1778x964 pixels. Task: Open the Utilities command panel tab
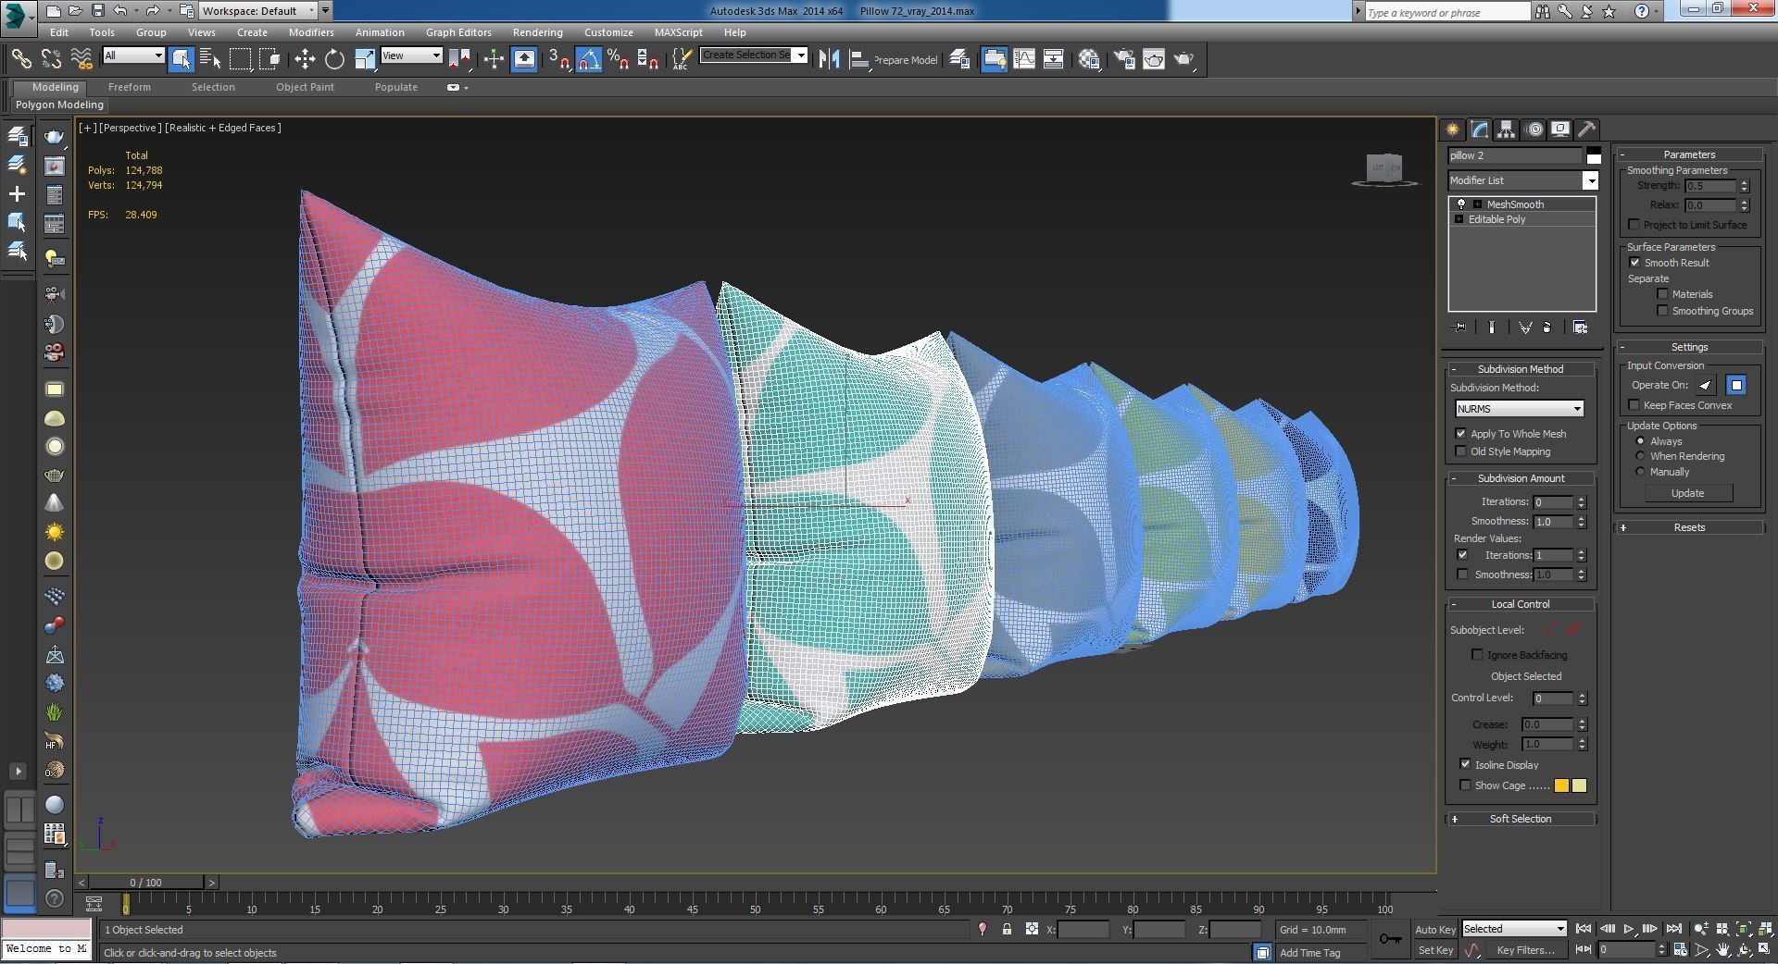click(1587, 130)
